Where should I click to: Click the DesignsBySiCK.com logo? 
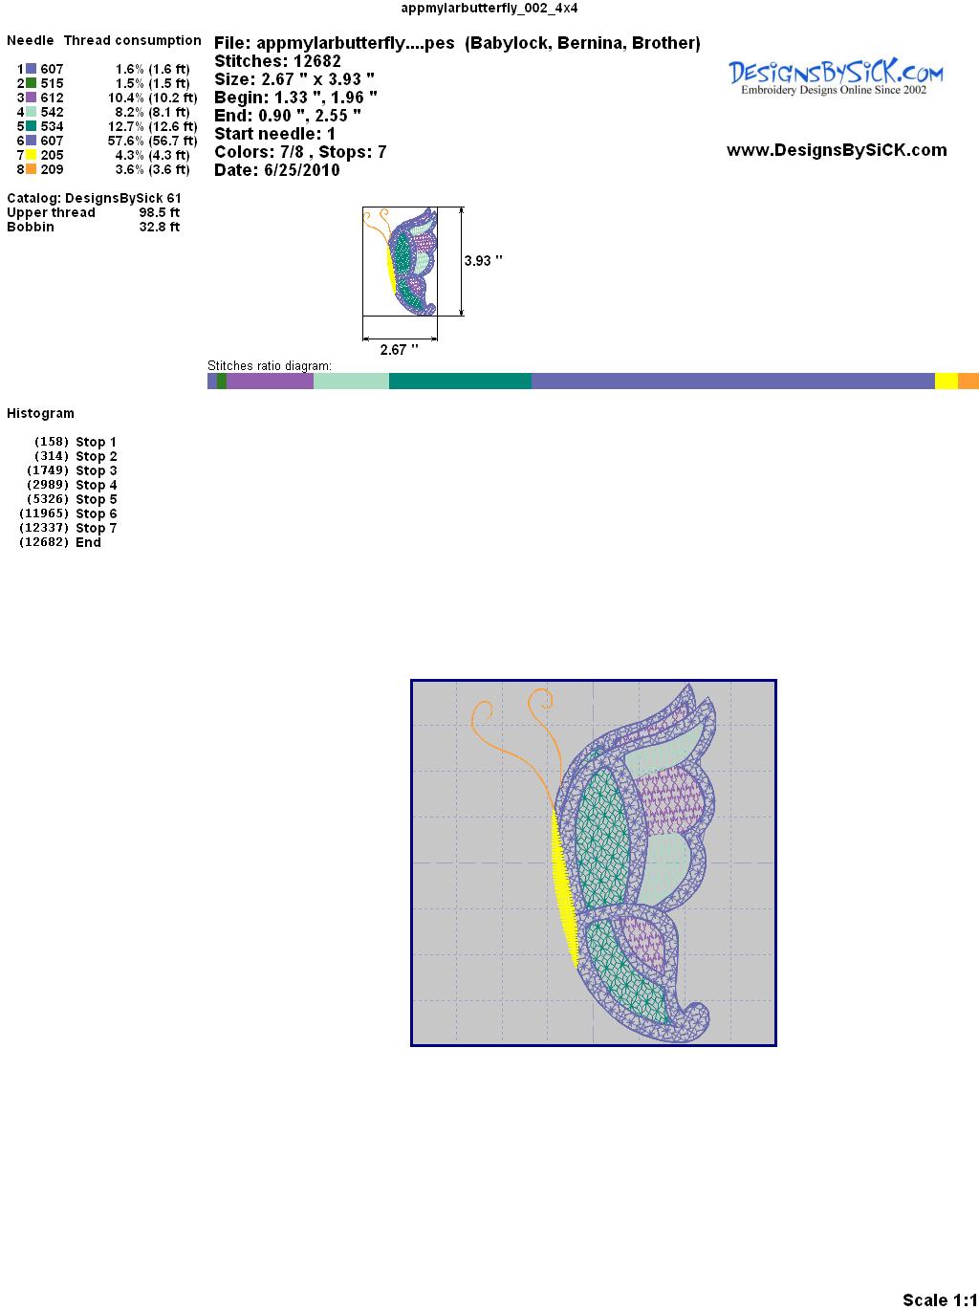click(836, 76)
